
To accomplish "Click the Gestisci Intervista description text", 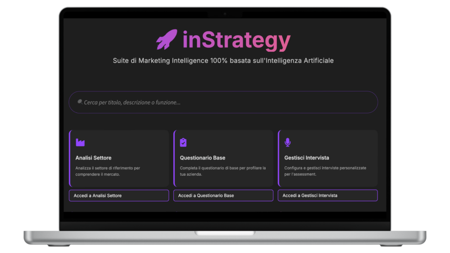I will [x=325, y=171].
